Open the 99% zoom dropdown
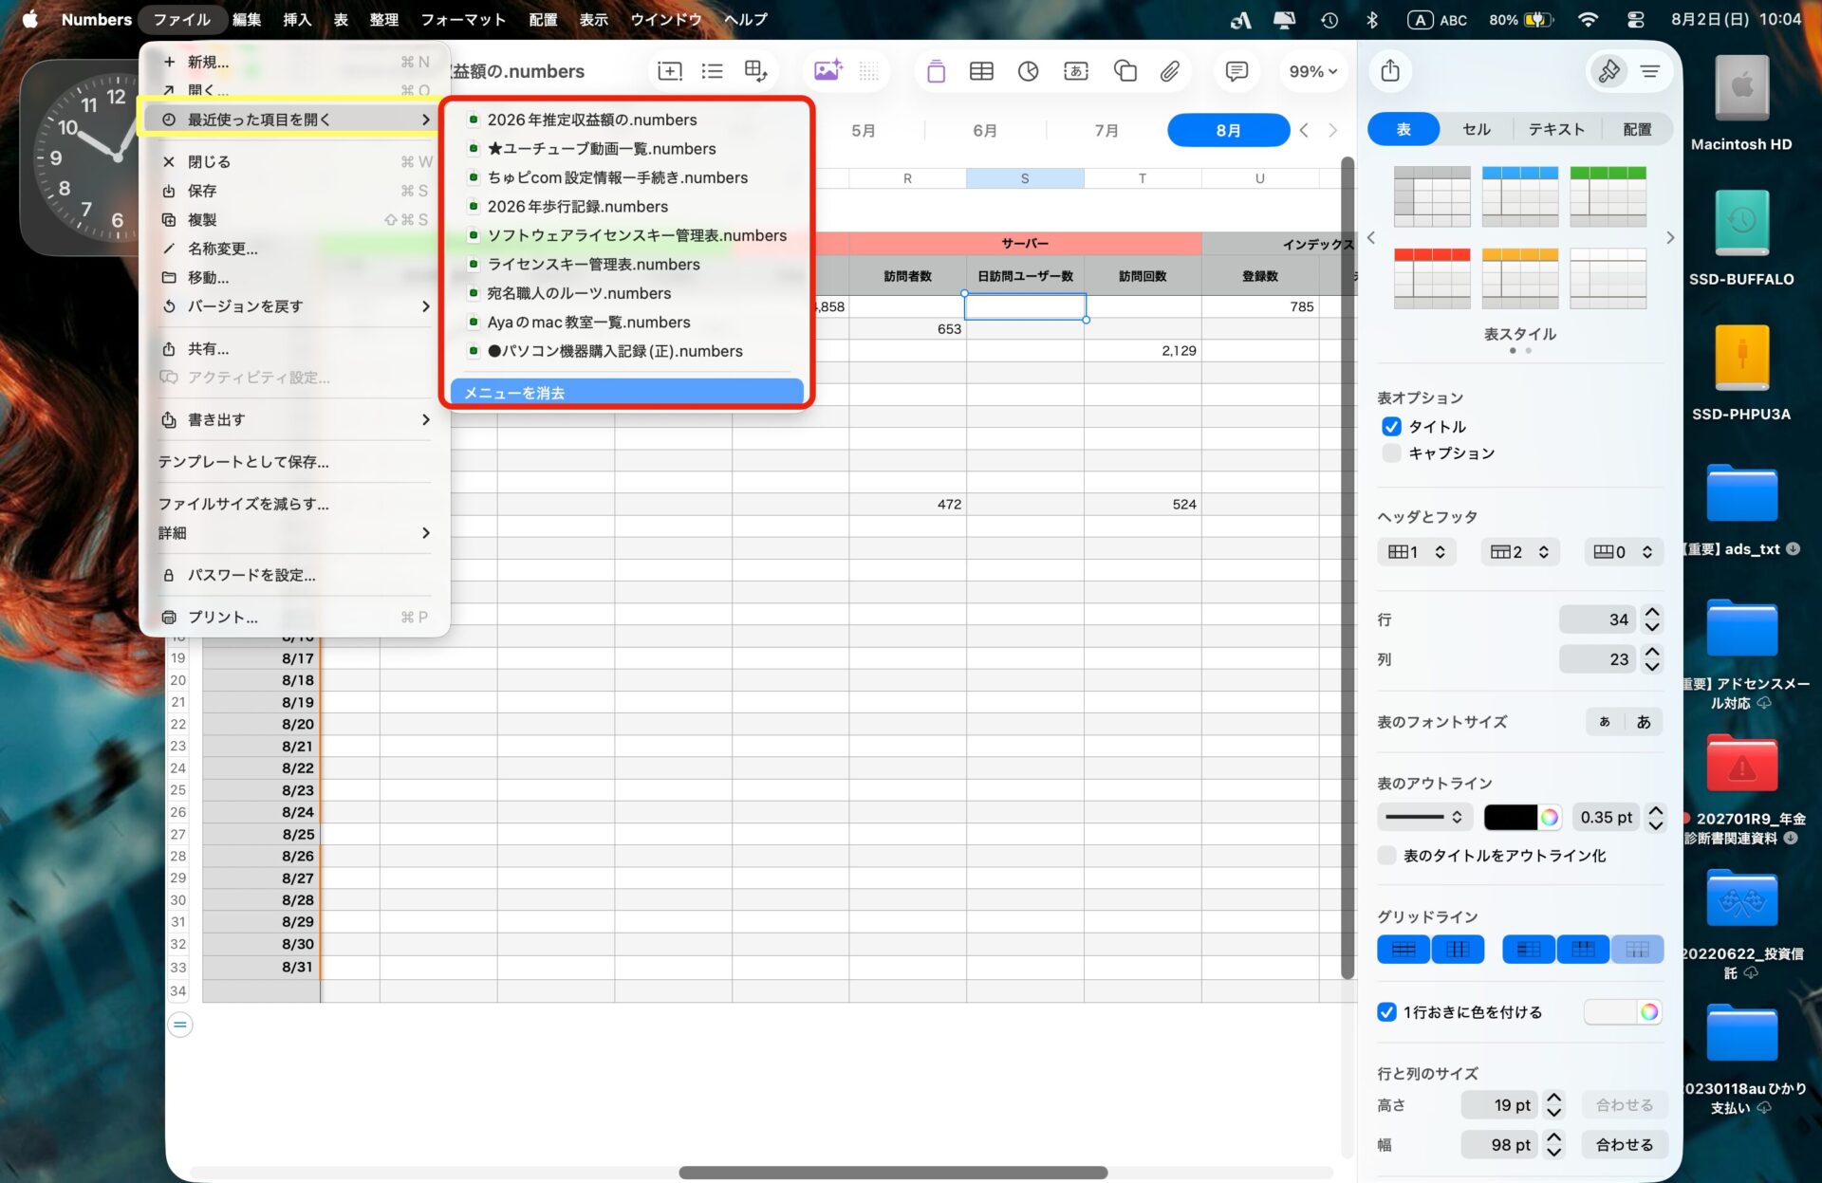This screenshot has height=1183, width=1822. [1312, 71]
